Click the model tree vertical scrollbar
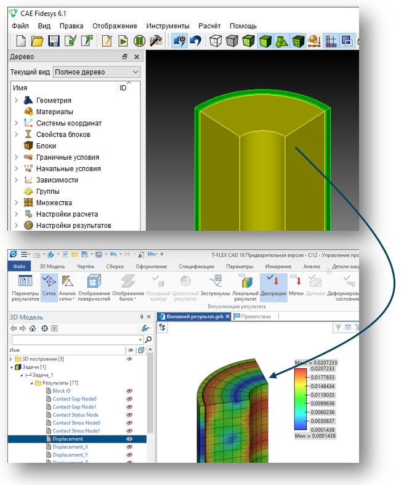 point(150,393)
